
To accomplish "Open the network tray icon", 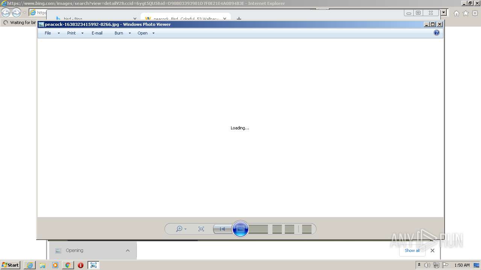I will pyautogui.click(x=436, y=265).
